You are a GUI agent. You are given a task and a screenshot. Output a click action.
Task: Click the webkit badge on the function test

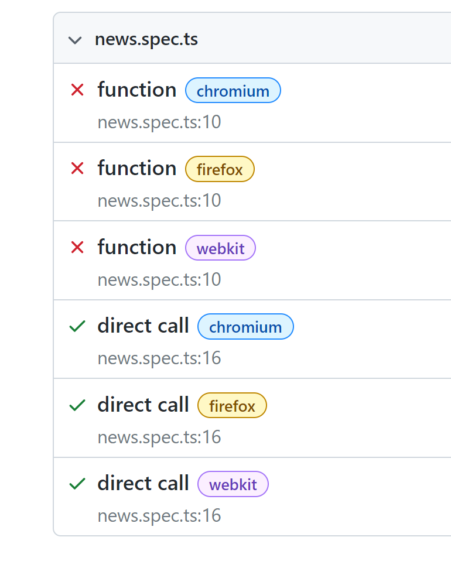click(x=220, y=248)
